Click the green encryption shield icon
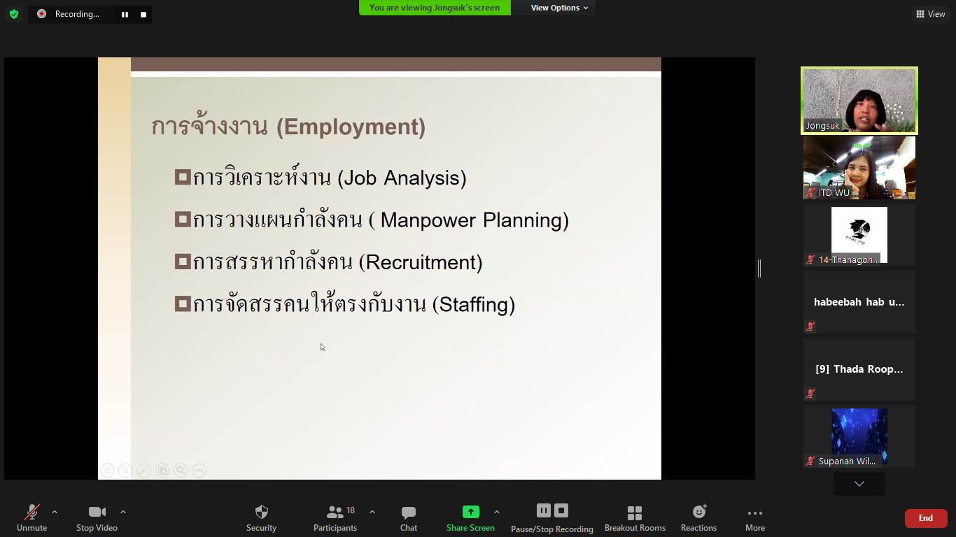956x537 pixels. click(x=14, y=14)
